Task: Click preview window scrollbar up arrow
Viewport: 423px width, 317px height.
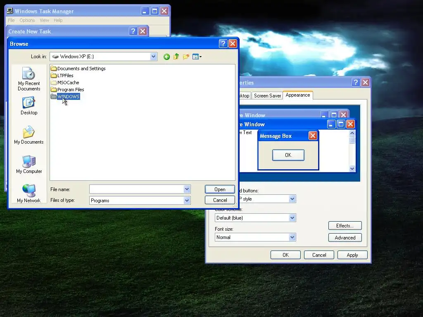Action: click(352, 133)
